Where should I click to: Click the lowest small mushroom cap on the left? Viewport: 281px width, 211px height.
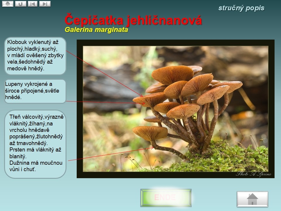[x=150, y=132]
